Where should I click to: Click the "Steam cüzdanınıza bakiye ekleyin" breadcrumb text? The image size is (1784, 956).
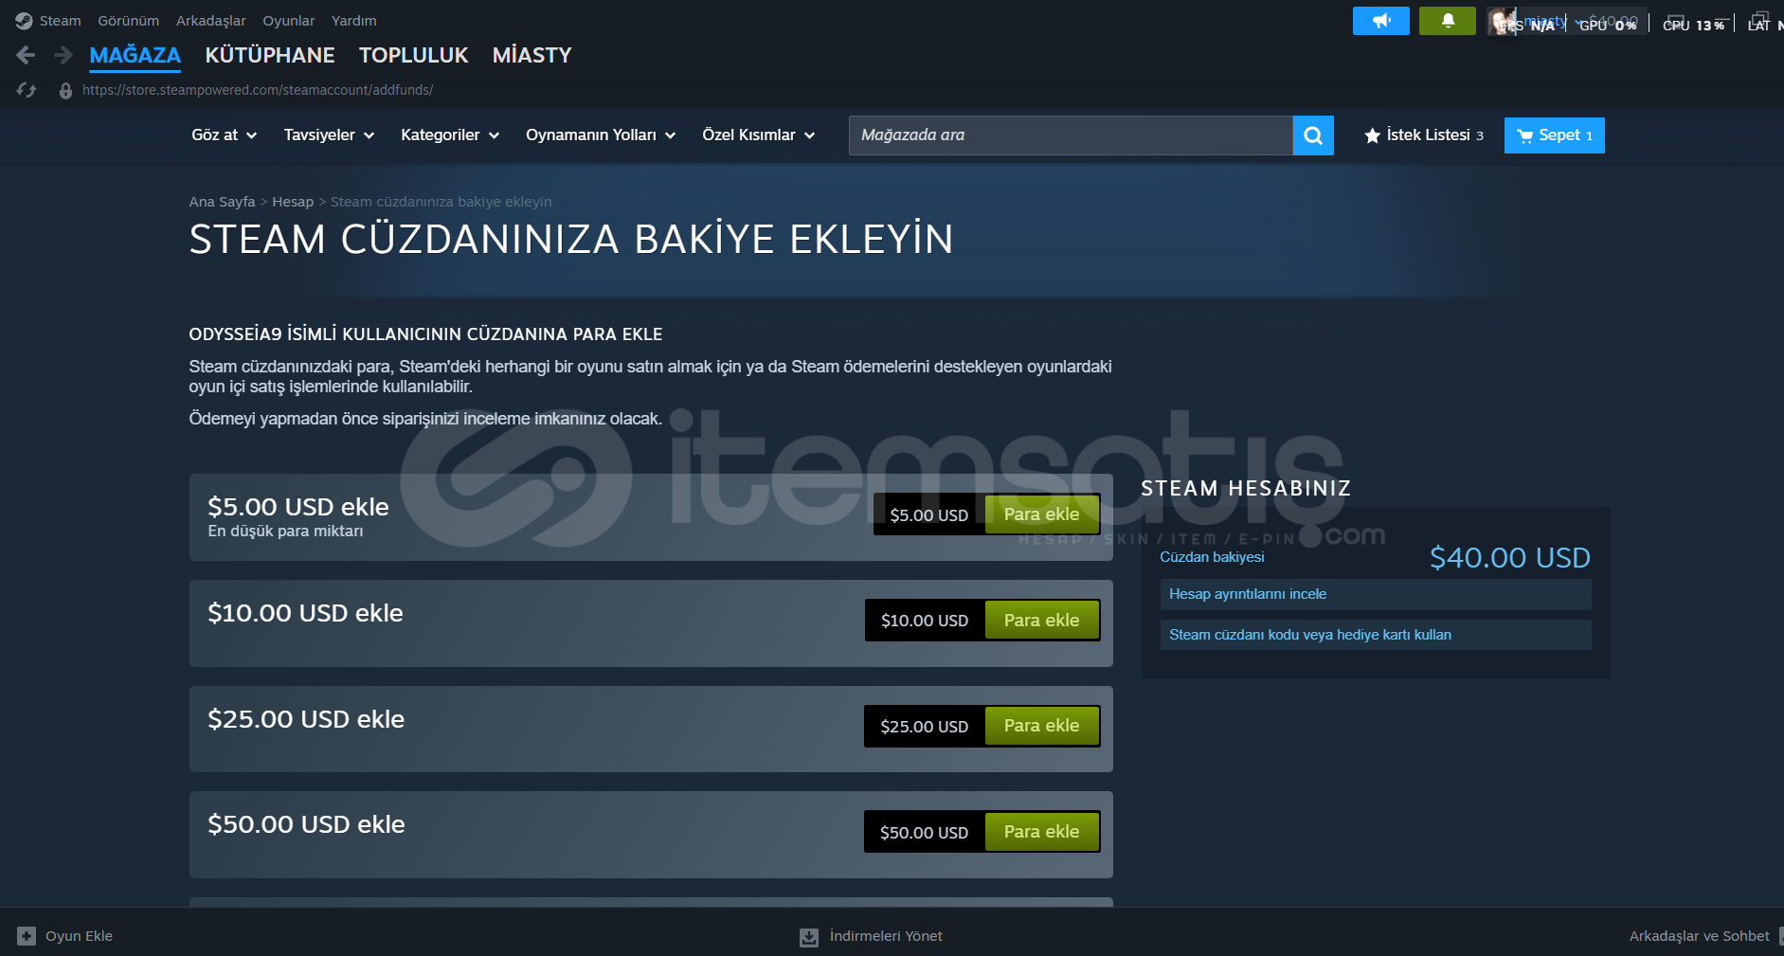tap(441, 202)
